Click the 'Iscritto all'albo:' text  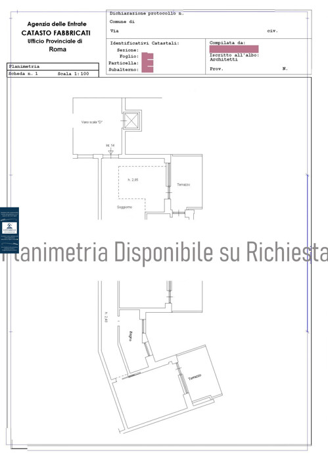(x=234, y=55)
